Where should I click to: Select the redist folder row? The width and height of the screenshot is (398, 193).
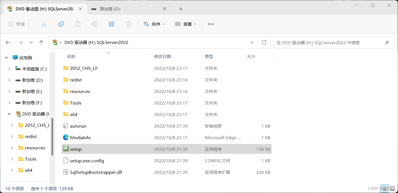pos(167,80)
